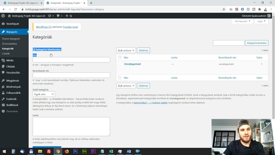275x155 pixels.
Task: Click the Frissítés most link
Action: [x=70, y=27]
